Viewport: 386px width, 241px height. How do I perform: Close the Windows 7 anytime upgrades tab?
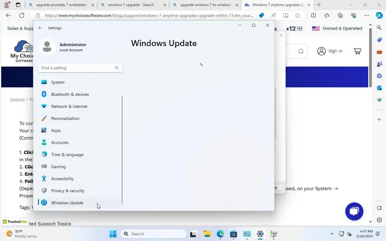pos(308,5)
